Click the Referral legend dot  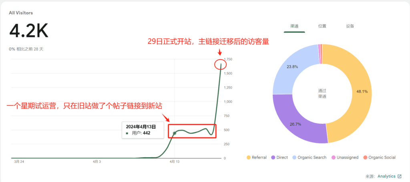(x=249, y=158)
